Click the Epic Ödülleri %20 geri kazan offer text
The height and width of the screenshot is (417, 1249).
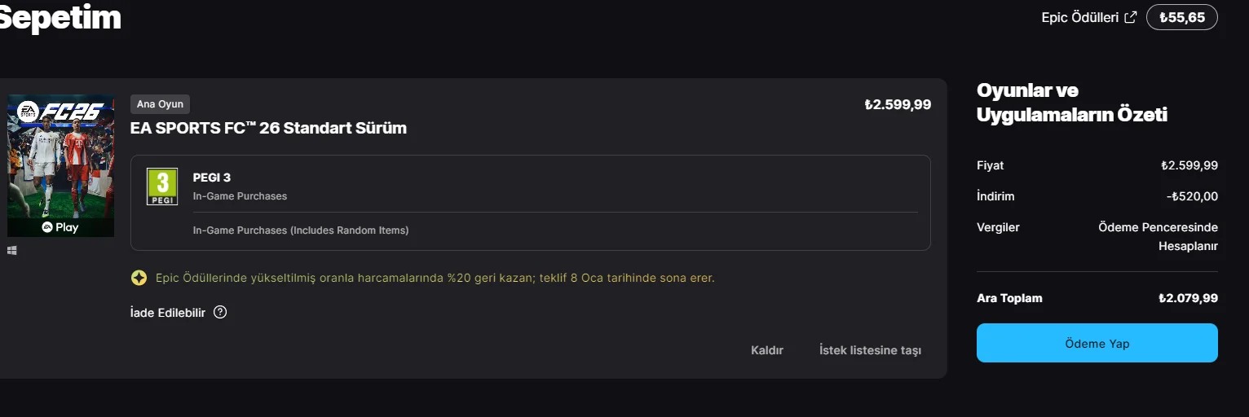435,279
